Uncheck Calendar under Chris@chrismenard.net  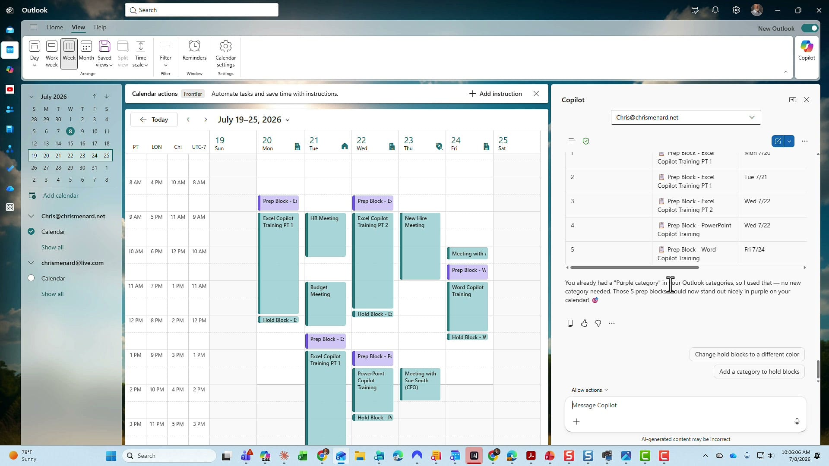tap(31, 232)
